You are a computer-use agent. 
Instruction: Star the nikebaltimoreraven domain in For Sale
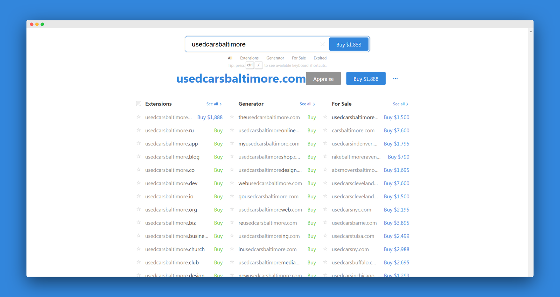pyautogui.click(x=325, y=157)
